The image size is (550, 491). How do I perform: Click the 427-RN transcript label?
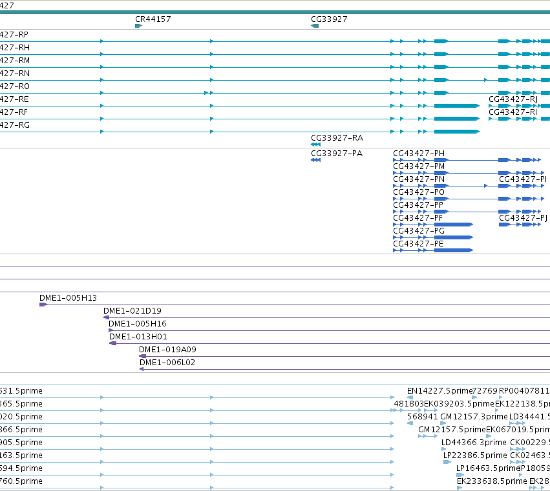tap(15, 73)
